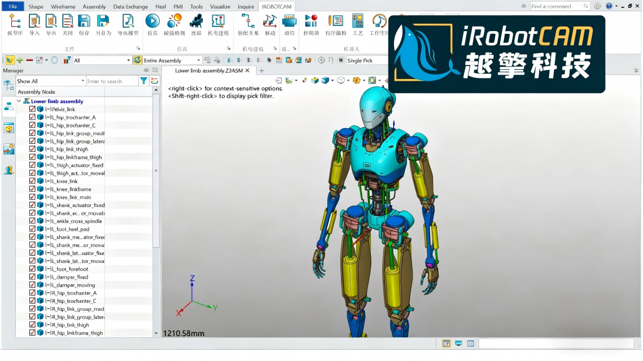Click the Enter to search field in Manager
Image resolution: width=643 pixels, height=361 pixels.
coord(112,81)
